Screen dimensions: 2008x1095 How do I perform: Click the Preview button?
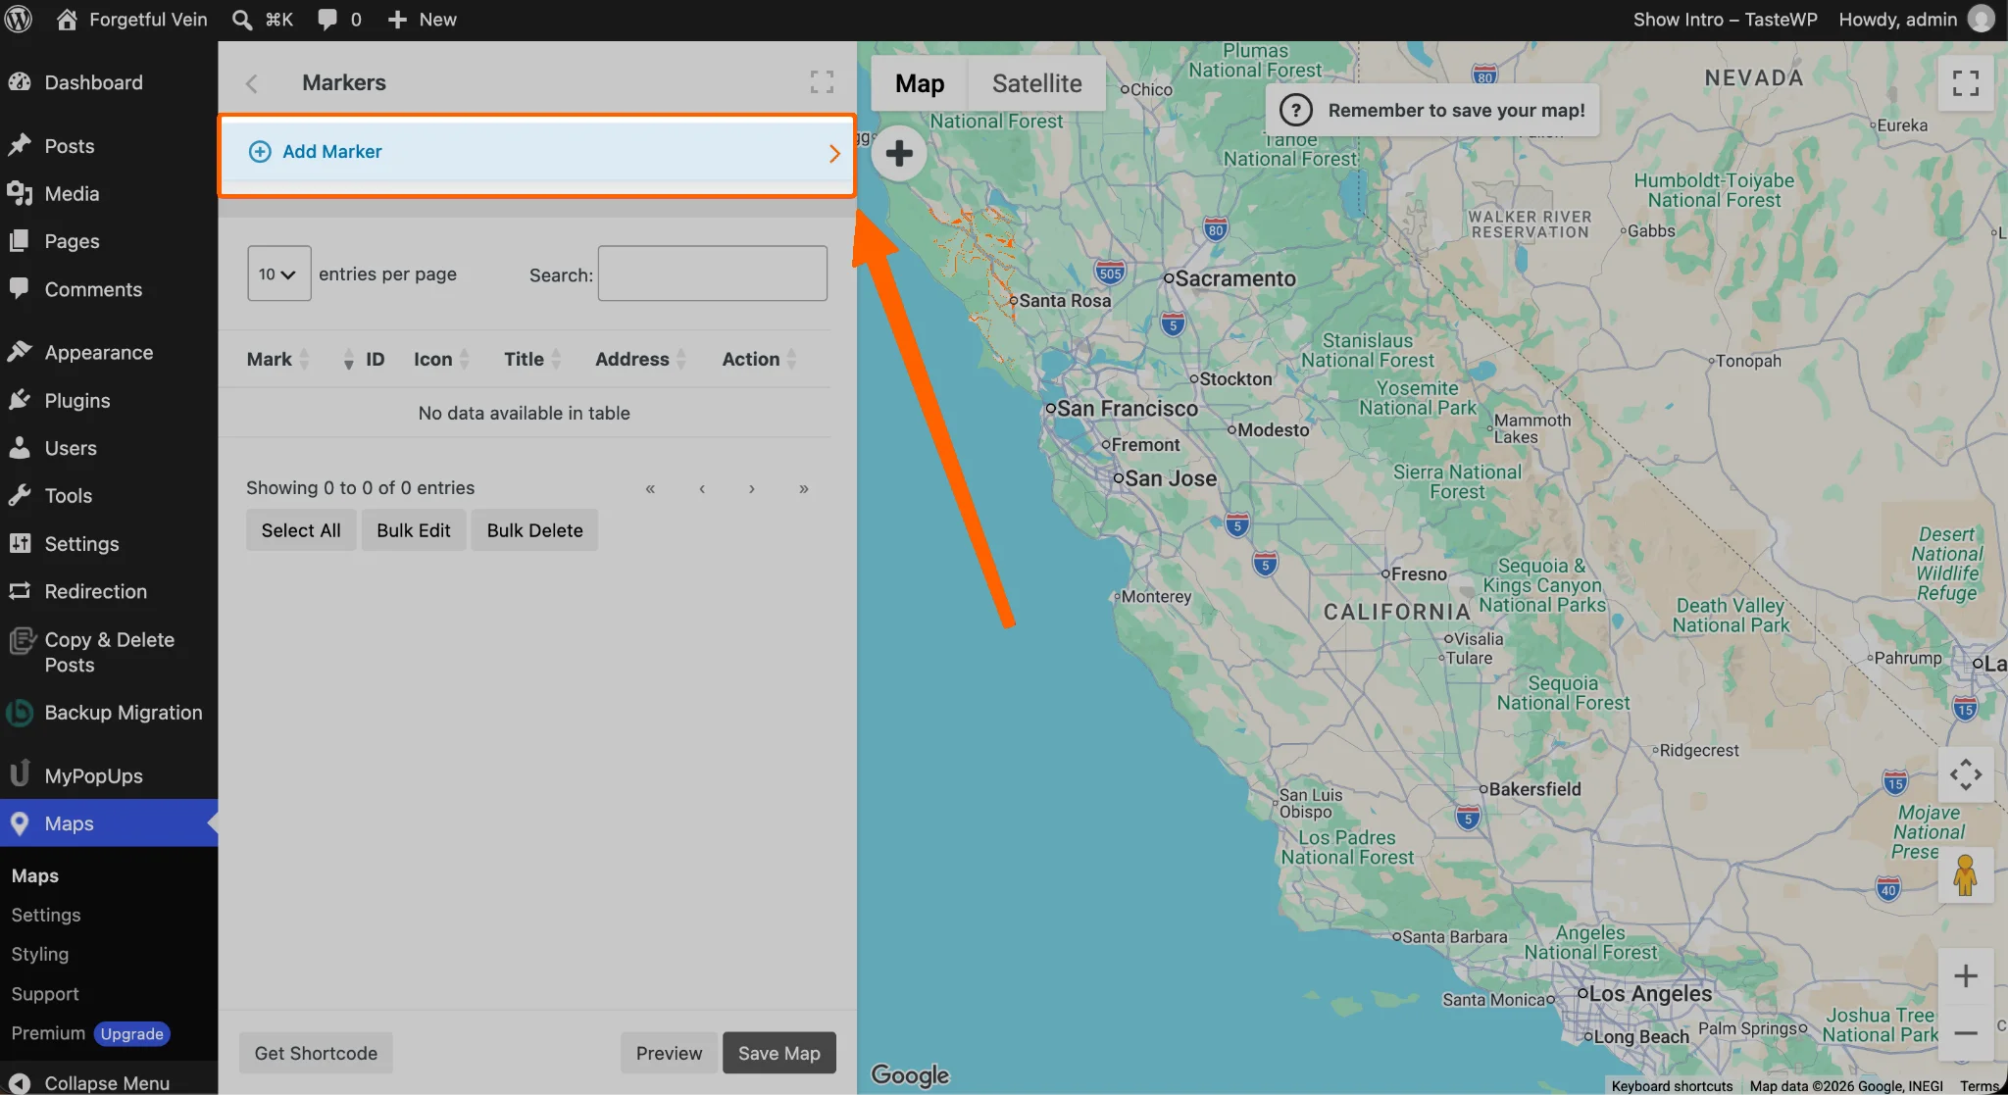pos(669,1053)
